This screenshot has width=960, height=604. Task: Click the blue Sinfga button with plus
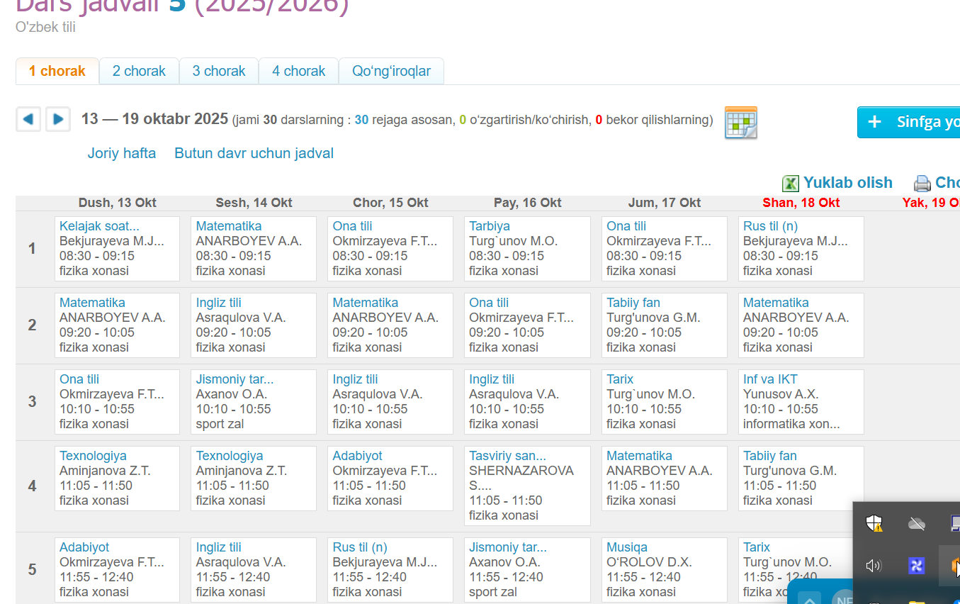[908, 122]
